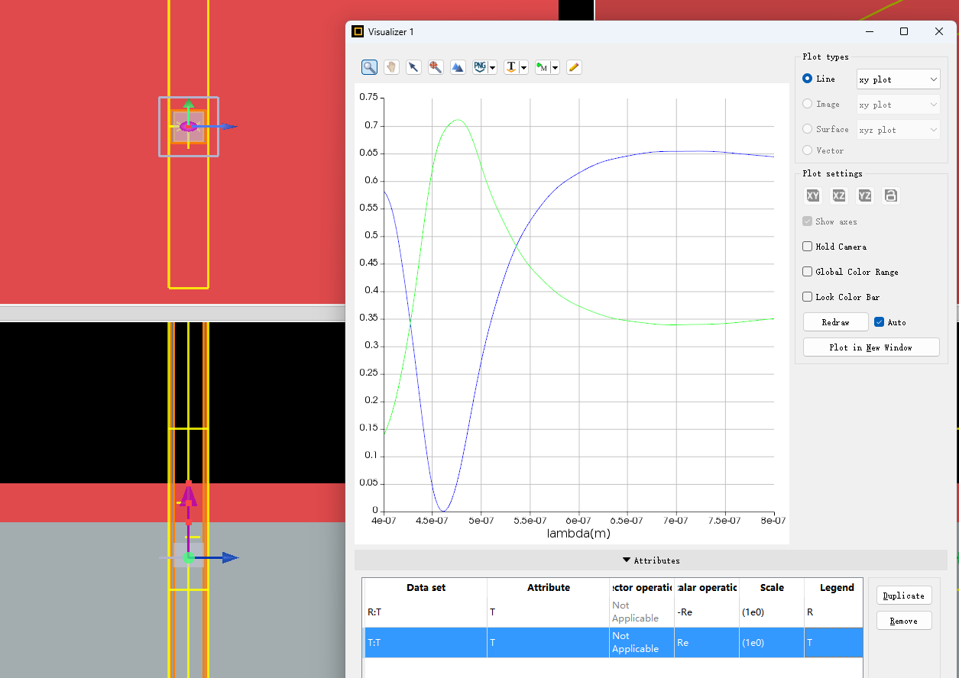Screen dimensions: 959x678
Task: Activate the pan hand tool
Action: [x=391, y=67]
